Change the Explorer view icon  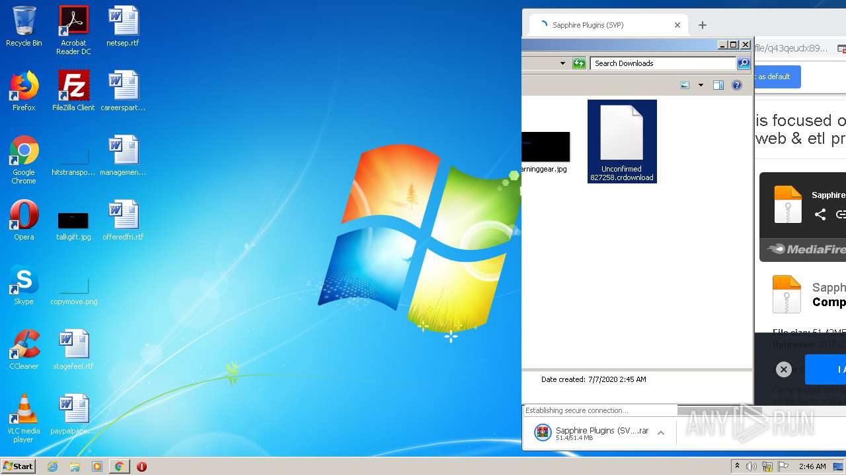685,85
